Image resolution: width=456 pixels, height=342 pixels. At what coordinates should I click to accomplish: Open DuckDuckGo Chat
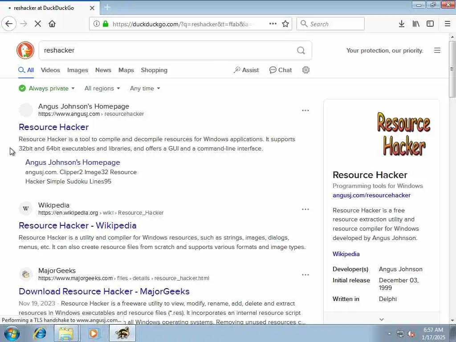pyautogui.click(x=281, y=70)
